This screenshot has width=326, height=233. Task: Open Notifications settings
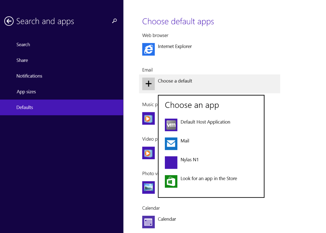pyautogui.click(x=29, y=76)
